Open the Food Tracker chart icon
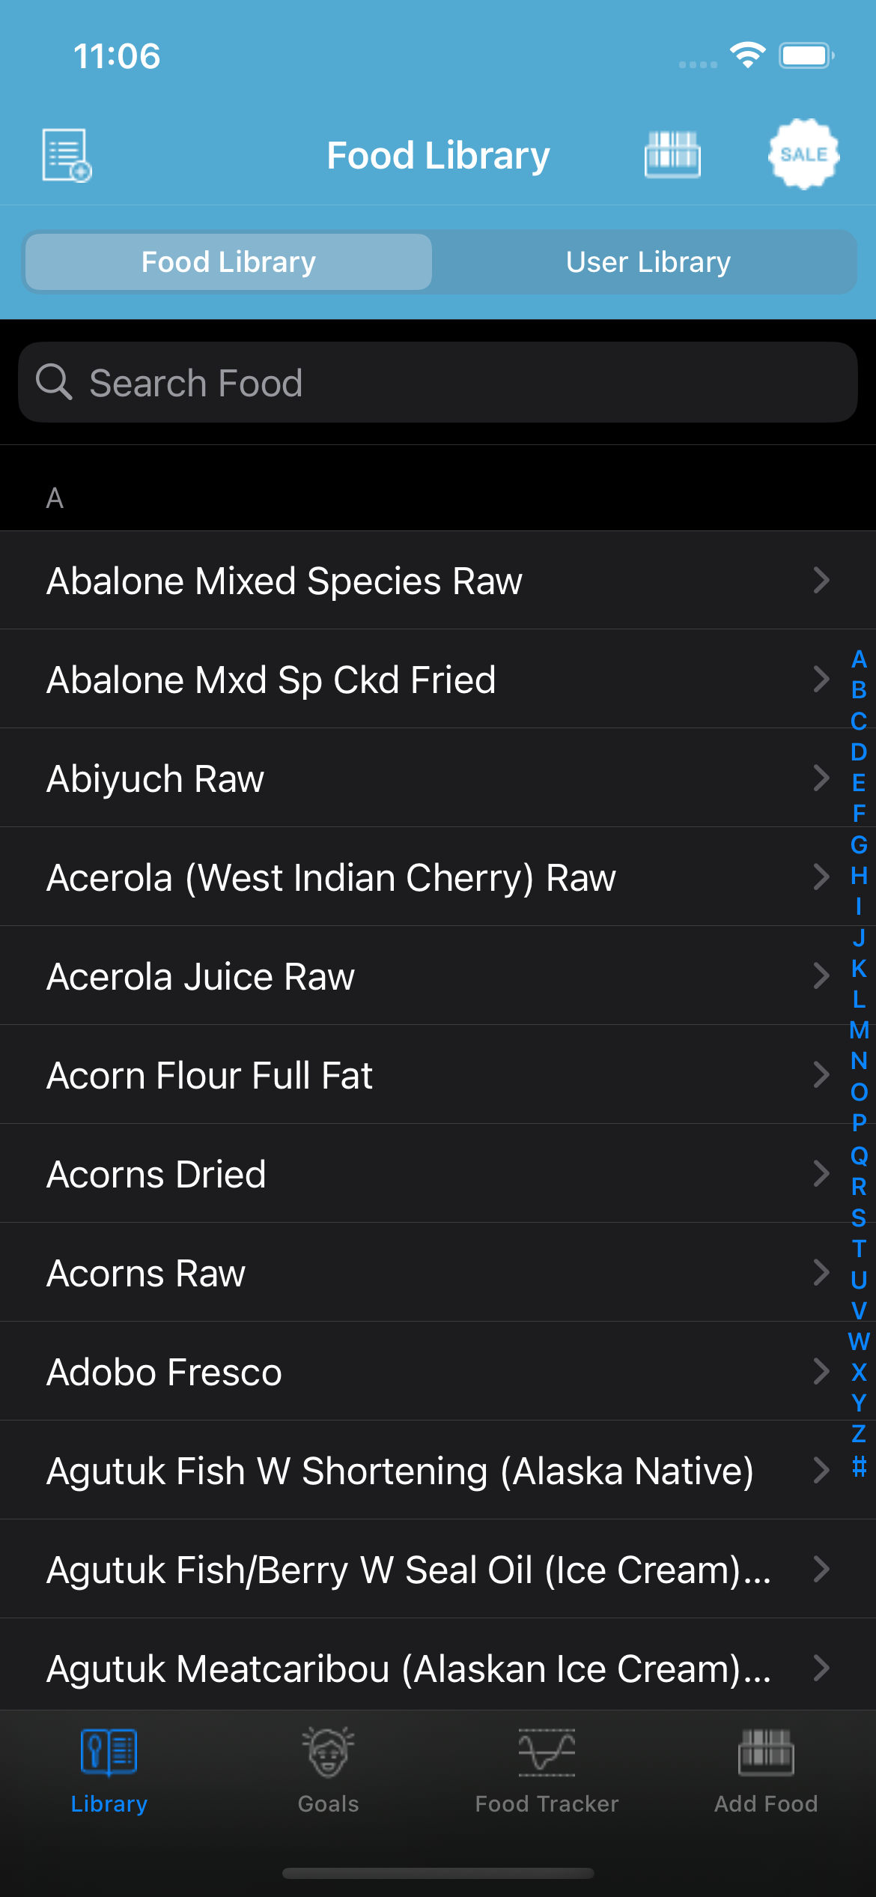876x1897 pixels. pyautogui.click(x=547, y=1753)
